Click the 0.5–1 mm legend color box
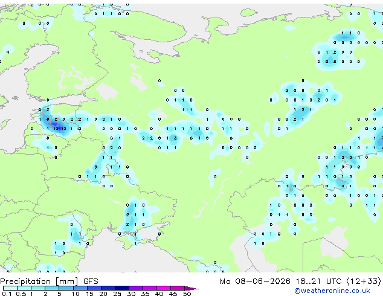 (x=24, y=288)
